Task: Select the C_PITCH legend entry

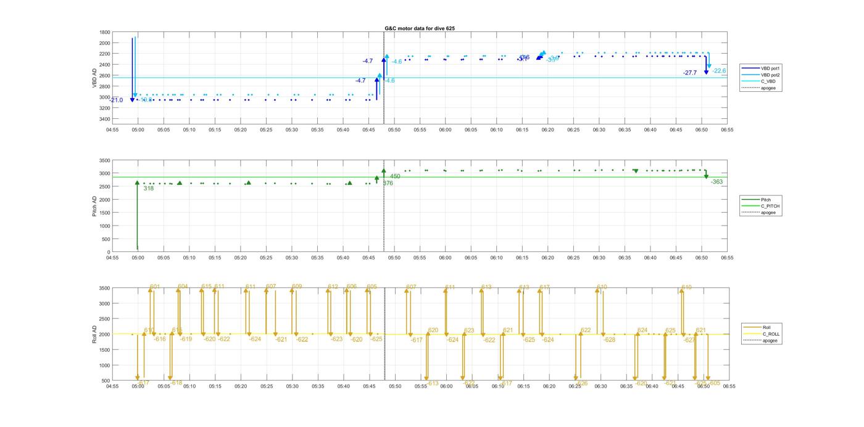Action: [770, 206]
